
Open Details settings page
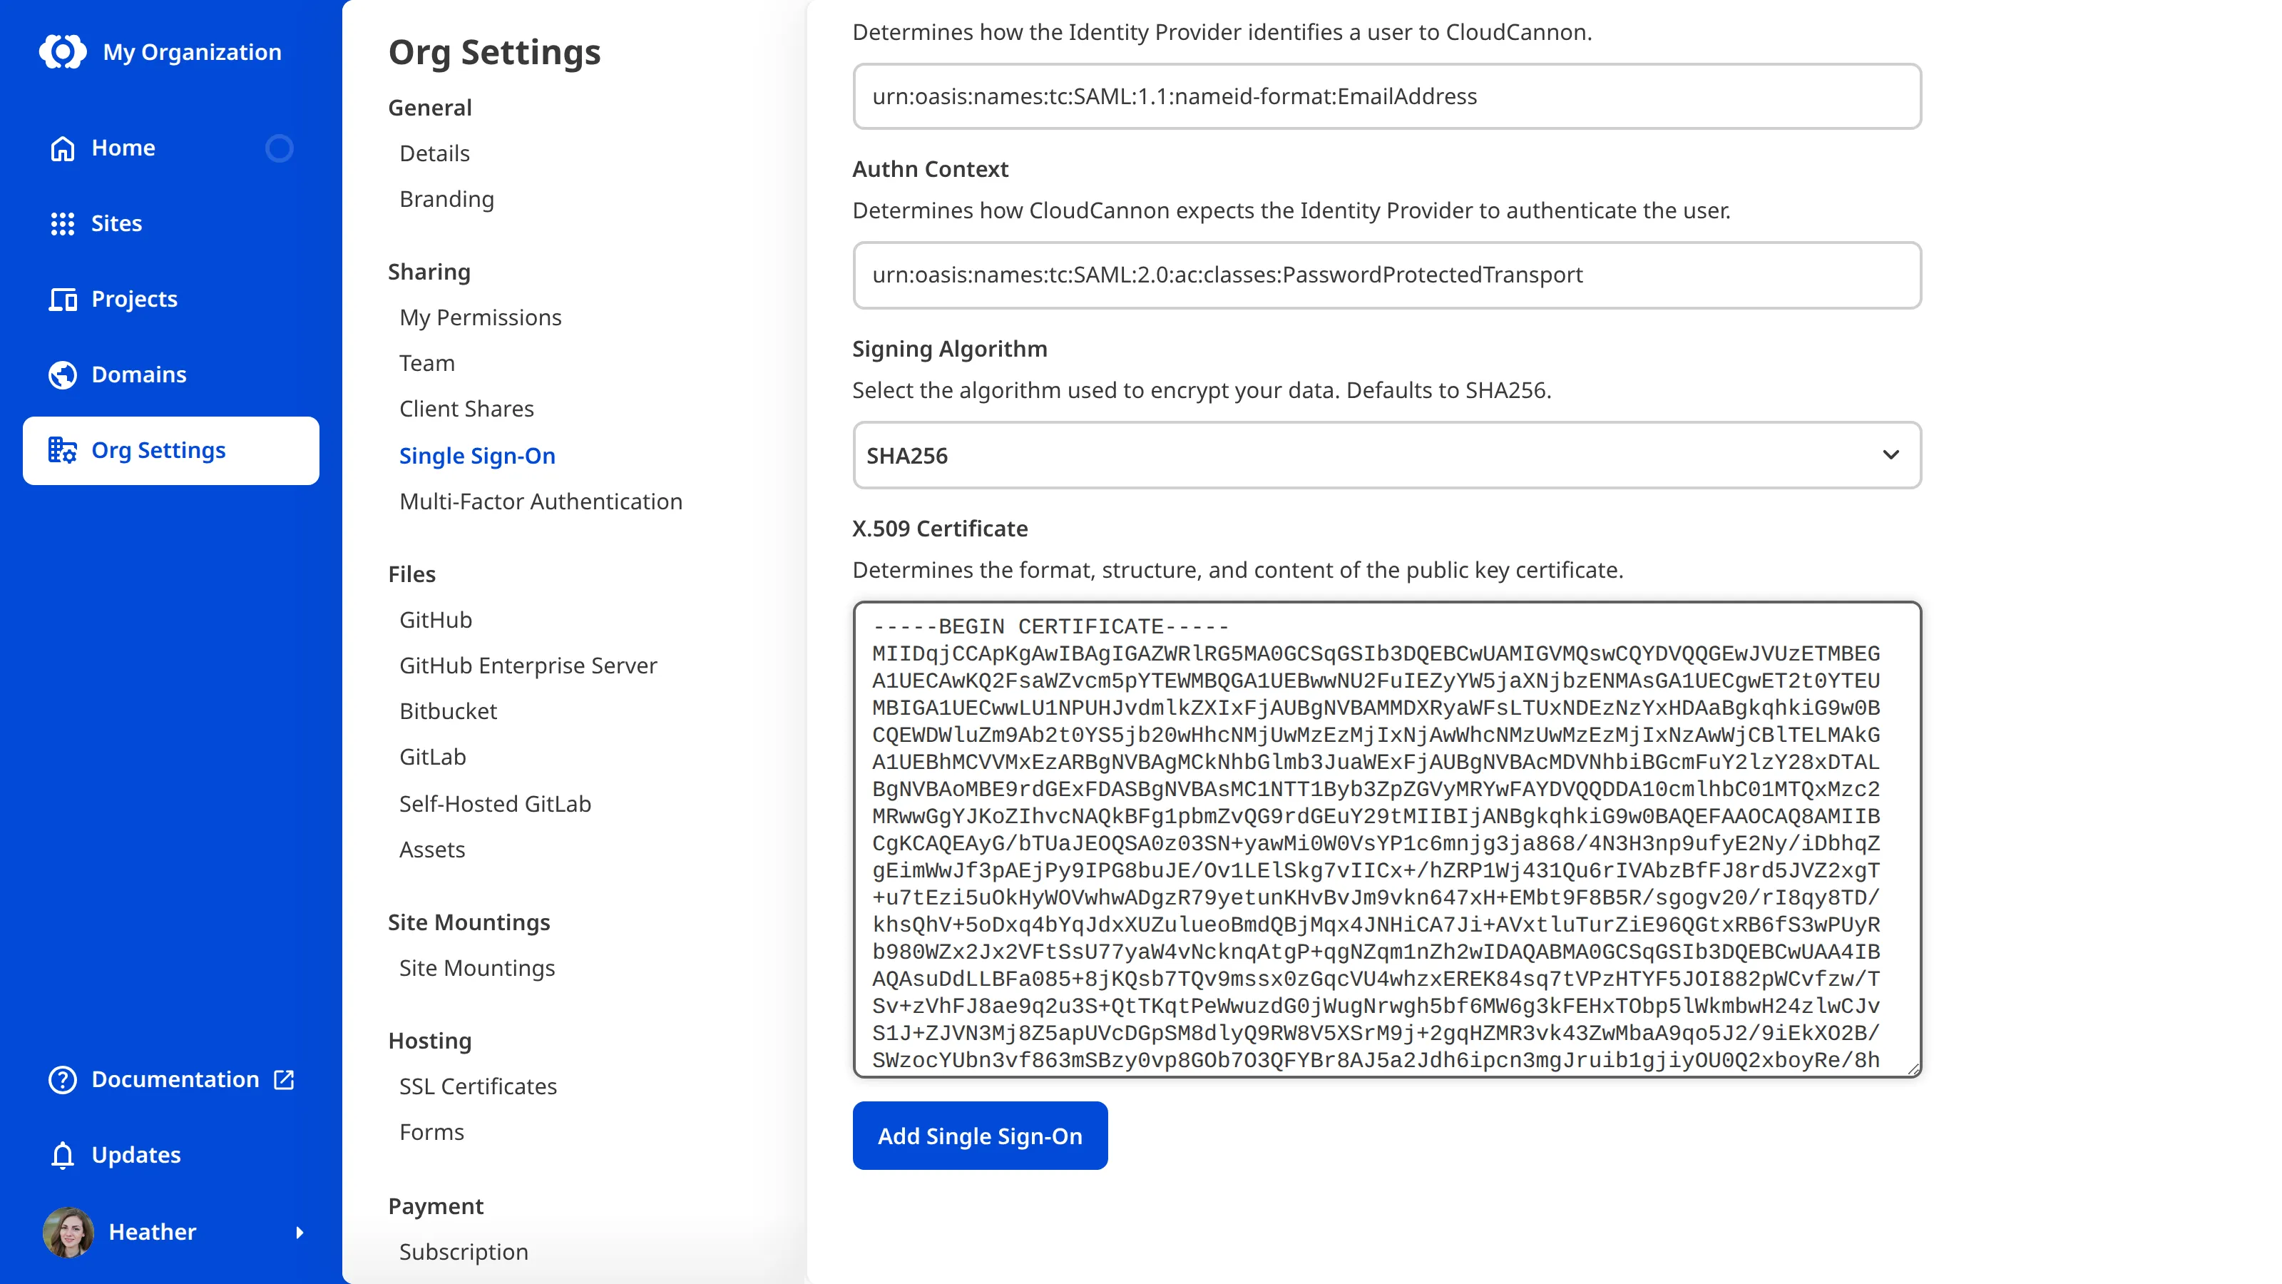pos(434,153)
